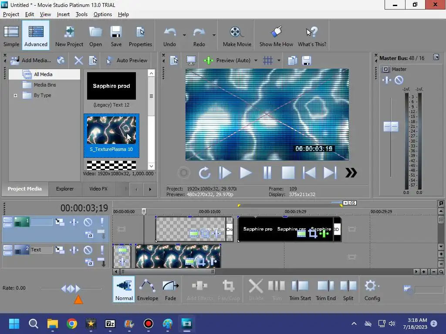The height and width of the screenshot is (334, 446).
Task: Open the Config button dropdown arrow
Action: [378, 286]
